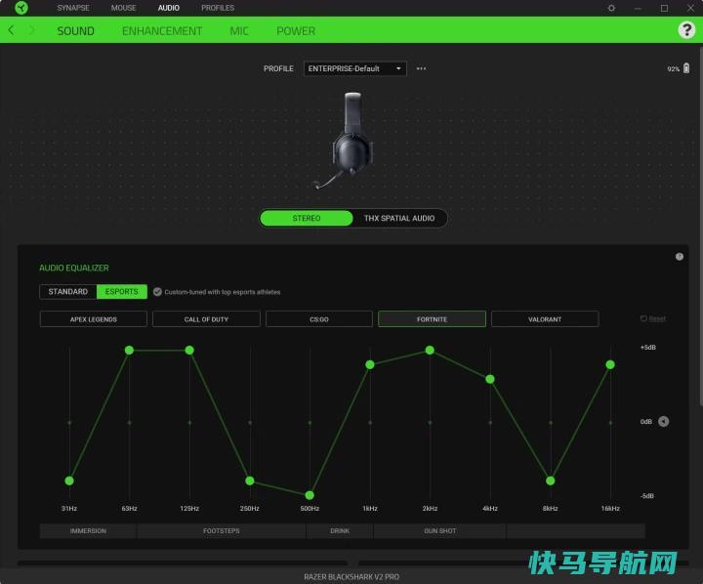This screenshot has width=703, height=584.
Task: Click the FOOTSTEPS frequency range label
Action: click(x=222, y=530)
